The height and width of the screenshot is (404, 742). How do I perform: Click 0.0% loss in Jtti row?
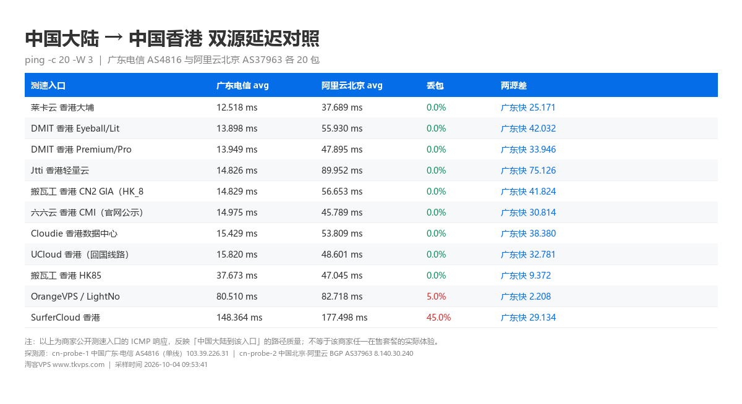click(x=437, y=170)
